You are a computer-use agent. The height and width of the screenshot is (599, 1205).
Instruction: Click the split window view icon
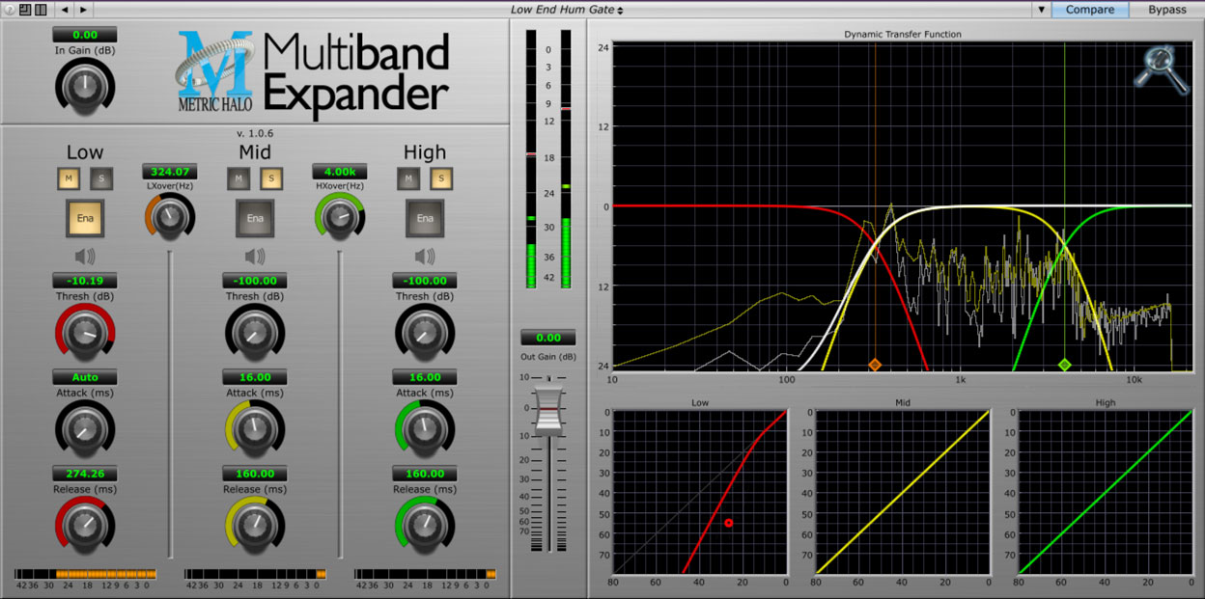click(x=41, y=10)
